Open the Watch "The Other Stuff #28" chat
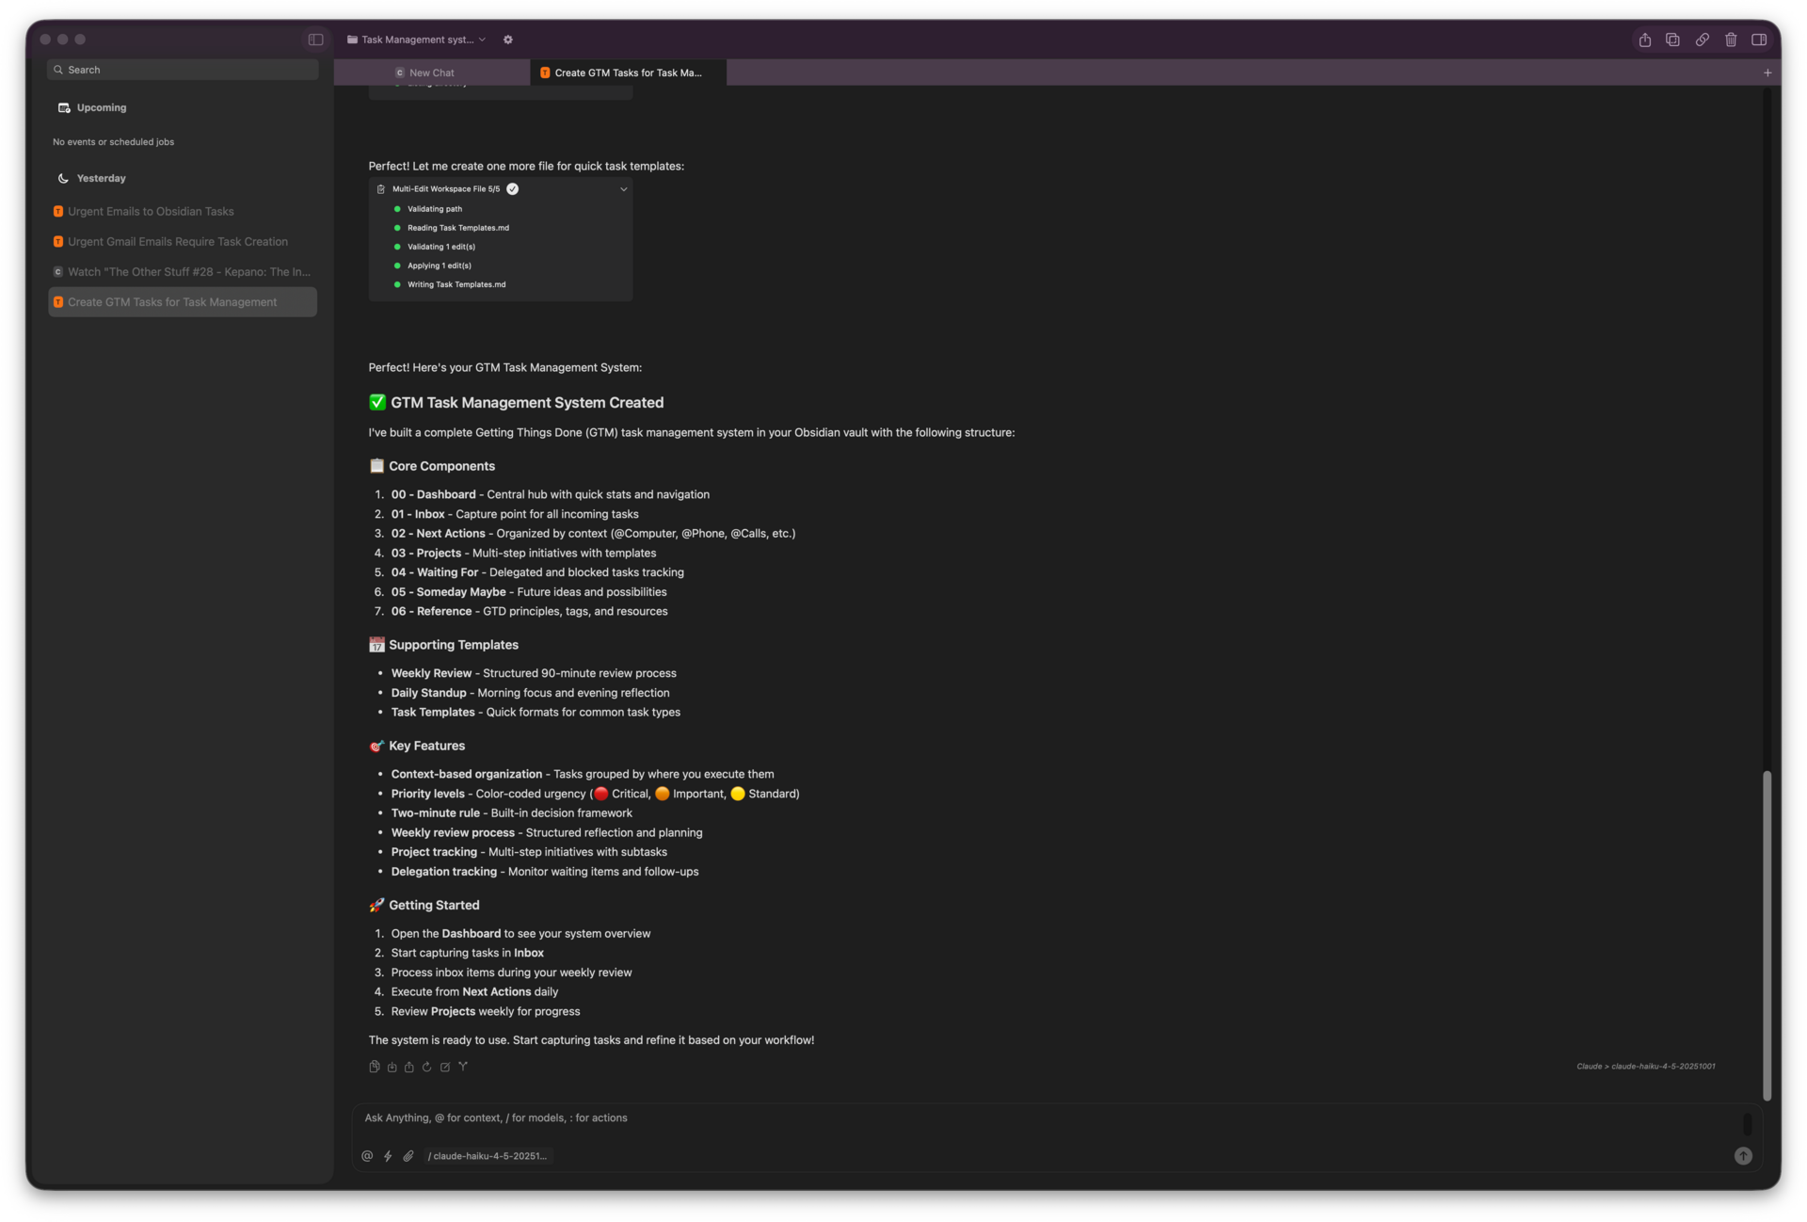Screen dimensions: 1807x1222 [x=183, y=272]
